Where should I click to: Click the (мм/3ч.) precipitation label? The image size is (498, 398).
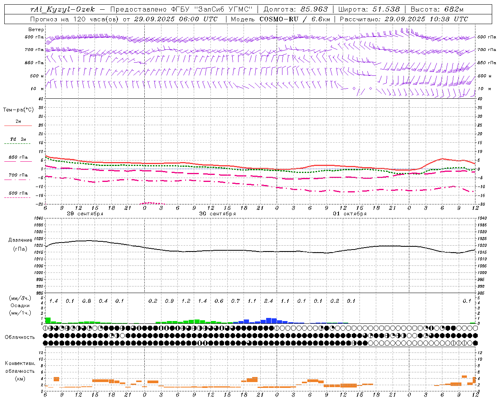(20, 298)
